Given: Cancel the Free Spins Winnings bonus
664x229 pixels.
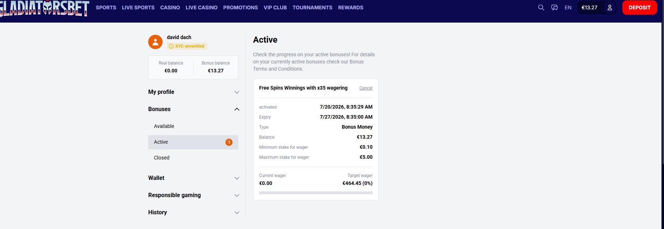Looking at the screenshot, I should click(x=366, y=88).
